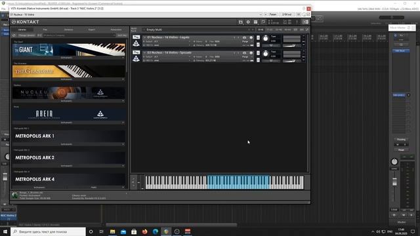Open Firefox from the taskbar
The height and width of the screenshot is (236, 420).
(x=144, y=231)
